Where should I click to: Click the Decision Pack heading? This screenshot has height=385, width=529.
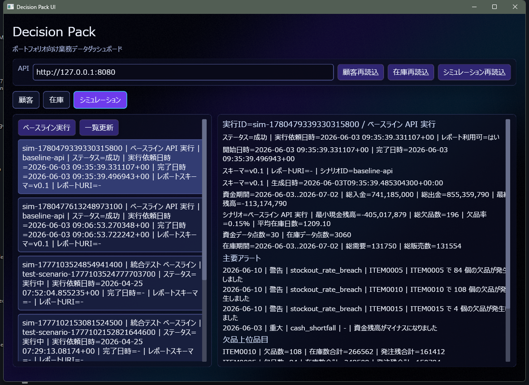[x=54, y=32]
